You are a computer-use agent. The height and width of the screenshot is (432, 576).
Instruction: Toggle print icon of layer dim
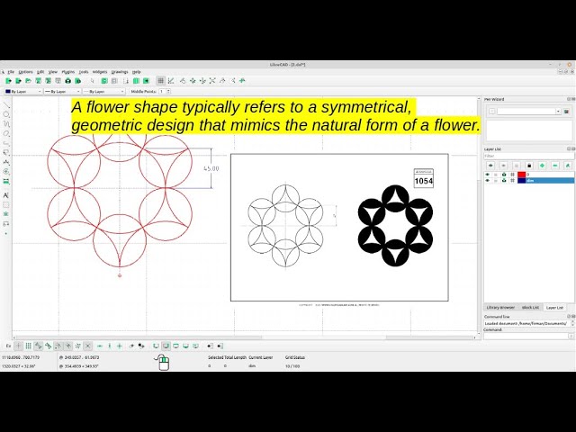coord(504,180)
